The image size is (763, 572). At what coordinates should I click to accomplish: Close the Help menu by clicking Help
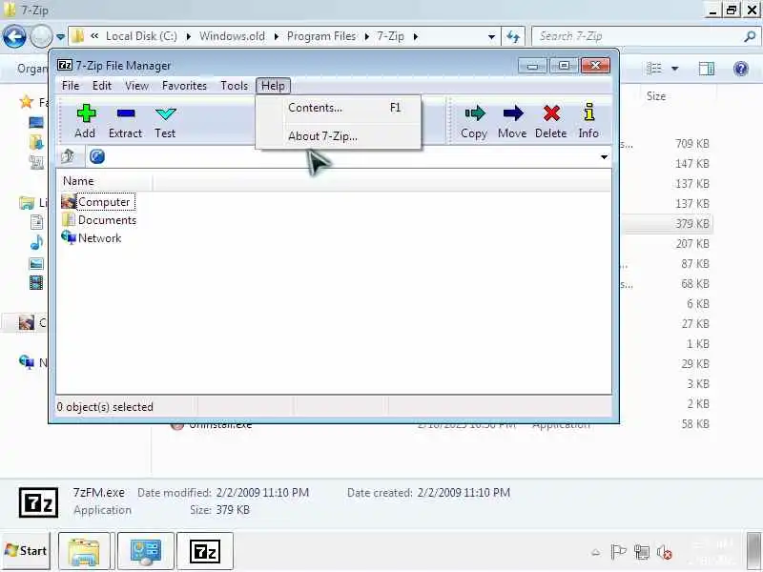click(x=273, y=86)
